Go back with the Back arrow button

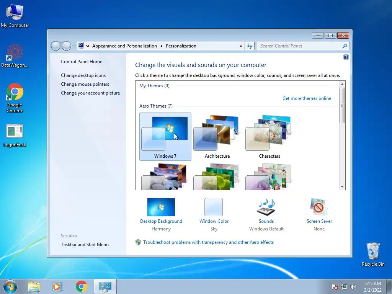click(x=56, y=46)
